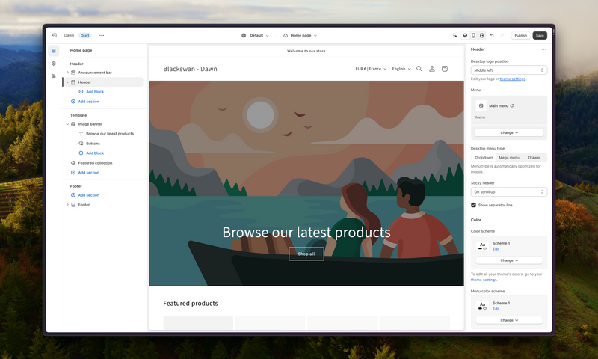Viewport: 598px width, 359px height.
Task: Open the Header panel three-dots menu
Action: tap(543, 49)
